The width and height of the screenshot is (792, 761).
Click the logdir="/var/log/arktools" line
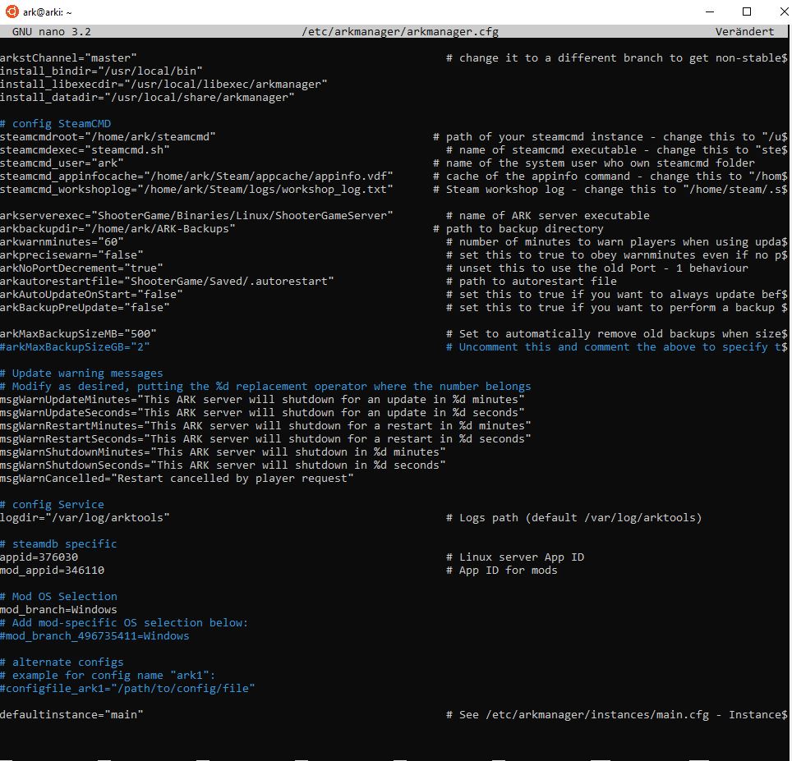coord(85,517)
